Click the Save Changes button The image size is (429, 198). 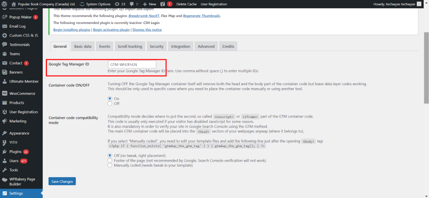[62, 181]
